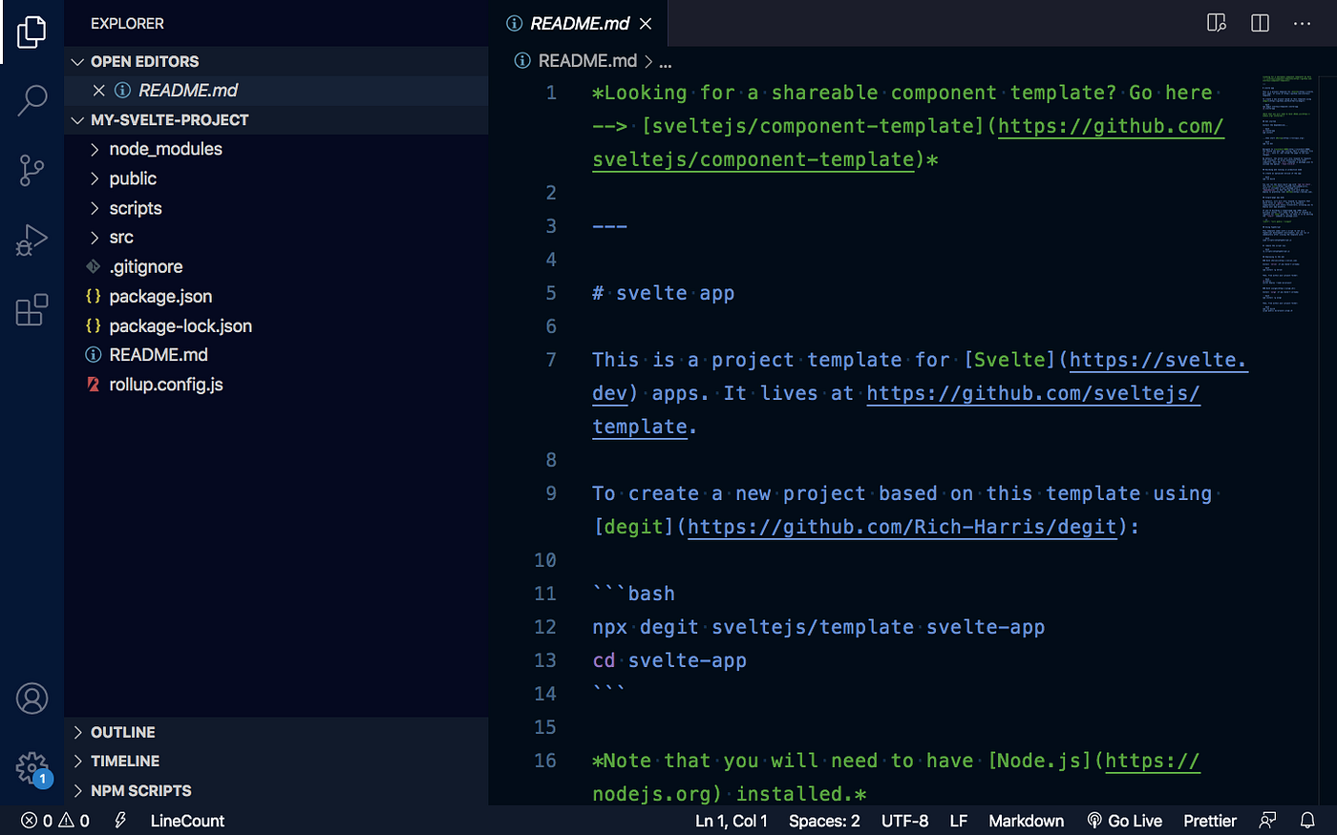Collapse the OPEN EDITORS section

78,60
